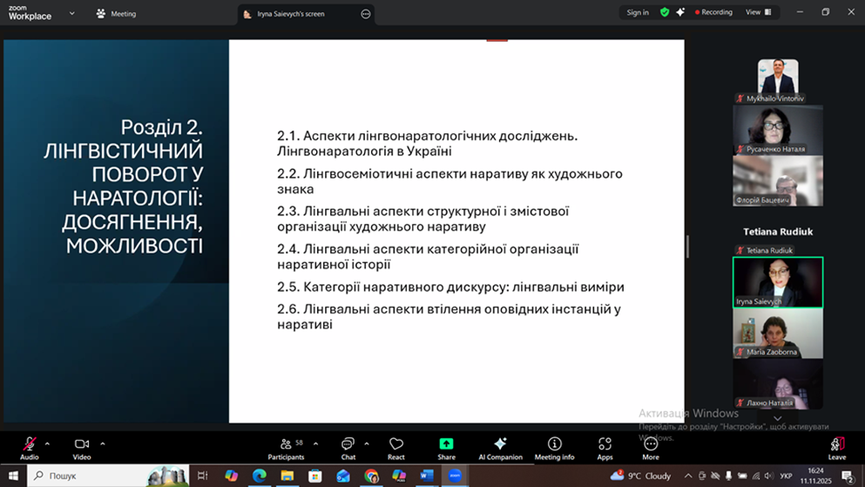Launch the AI Companion
This screenshot has width=865, height=487.
[x=500, y=448]
